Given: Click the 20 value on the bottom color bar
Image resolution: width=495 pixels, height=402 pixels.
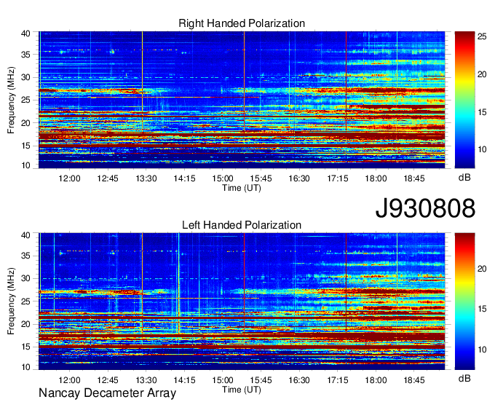Looking at the screenshot, I should [x=482, y=269].
